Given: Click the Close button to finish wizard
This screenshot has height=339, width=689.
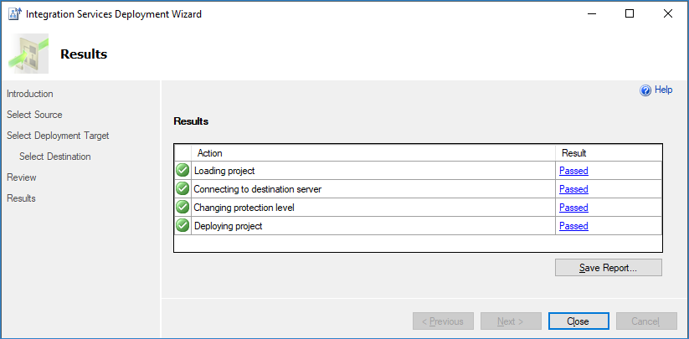Looking at the screenshot, I should 578,321.
